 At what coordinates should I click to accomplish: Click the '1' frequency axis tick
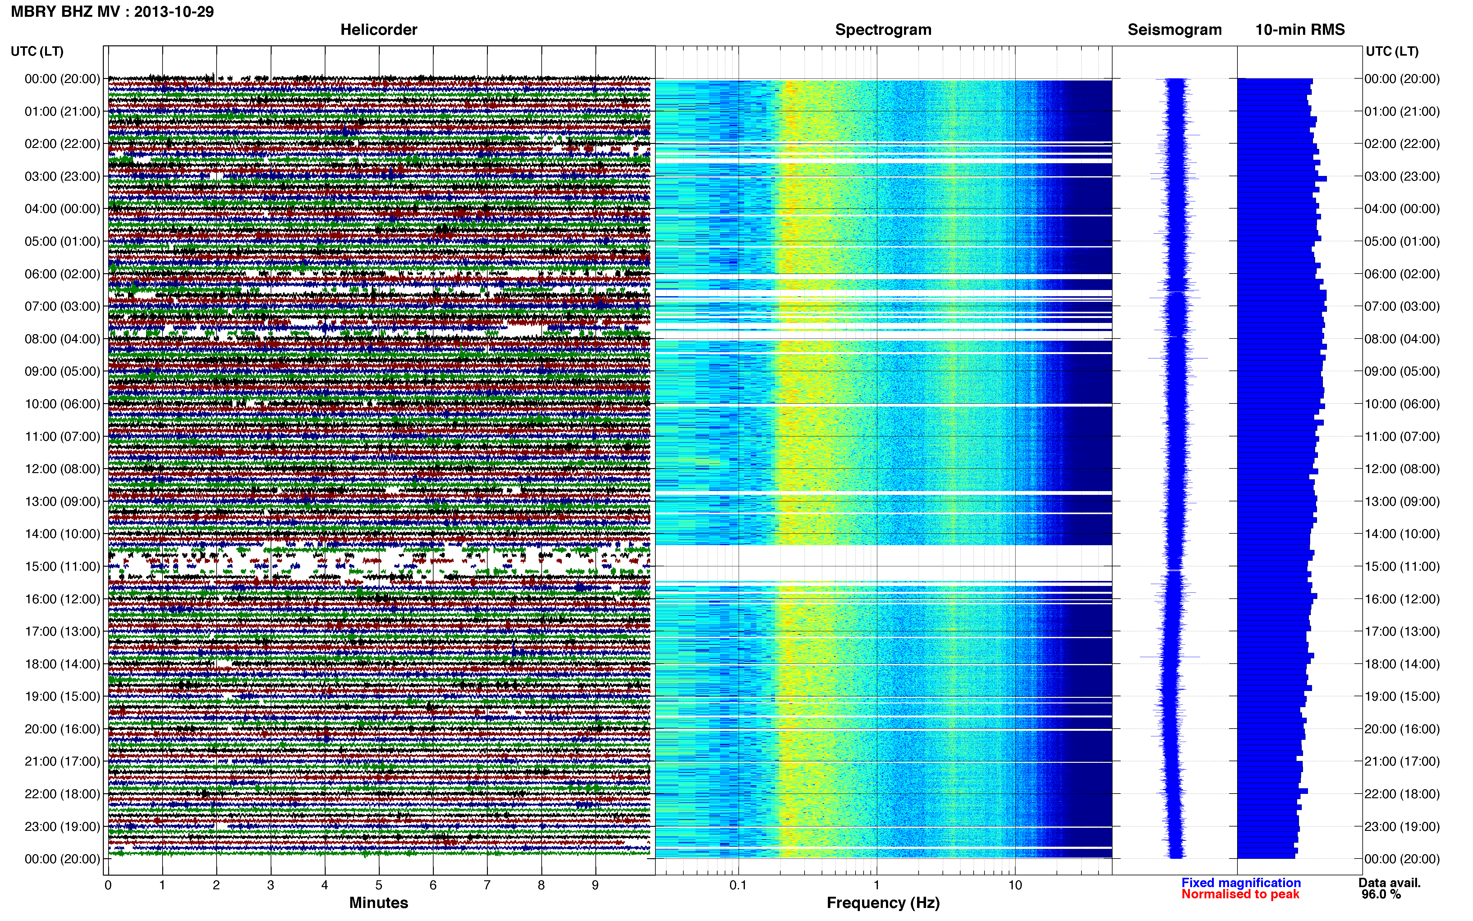click(877, 885)
